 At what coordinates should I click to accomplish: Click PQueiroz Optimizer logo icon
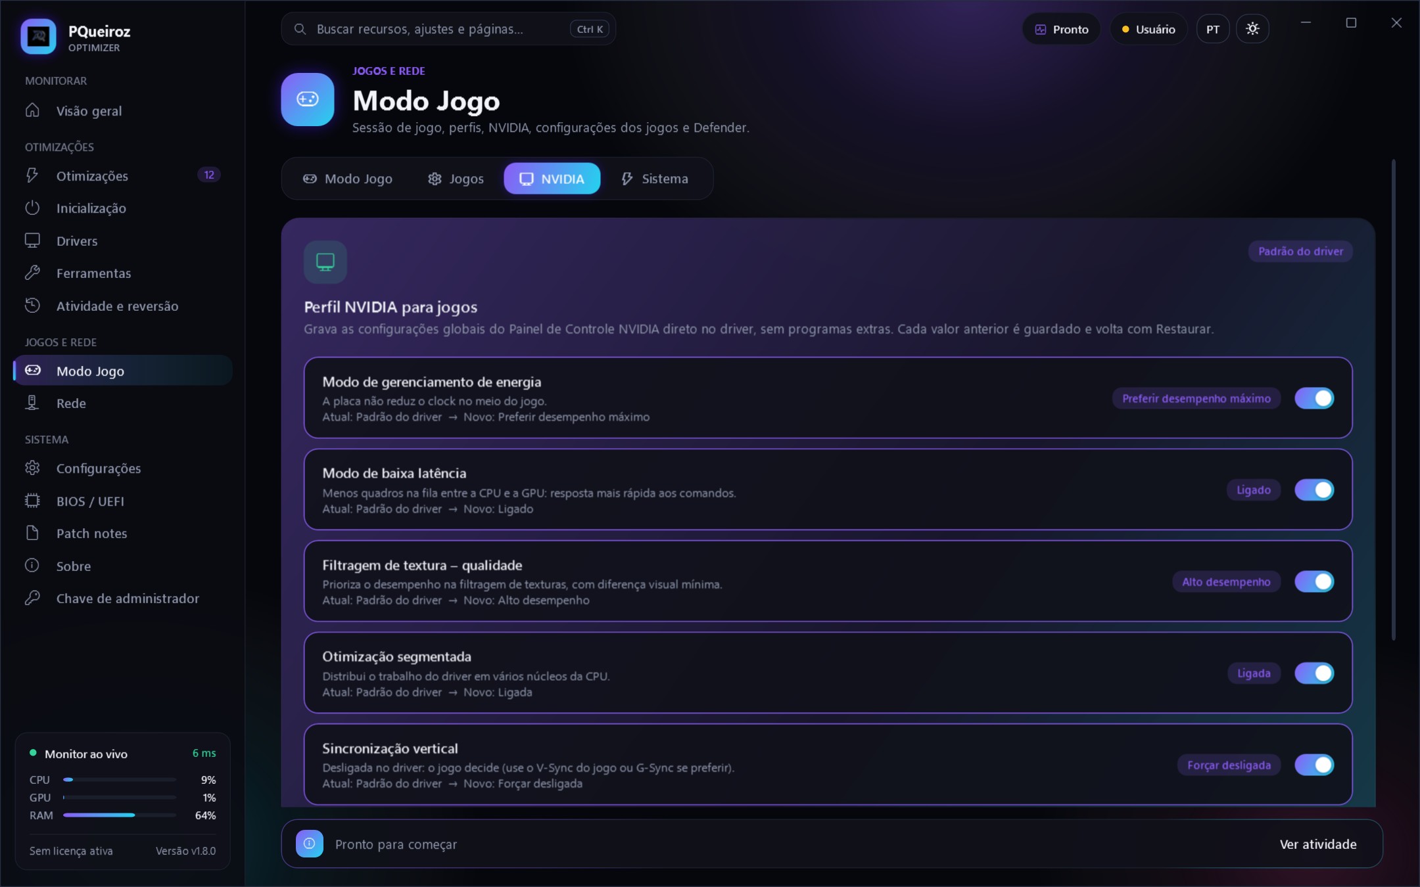[38, 36]
